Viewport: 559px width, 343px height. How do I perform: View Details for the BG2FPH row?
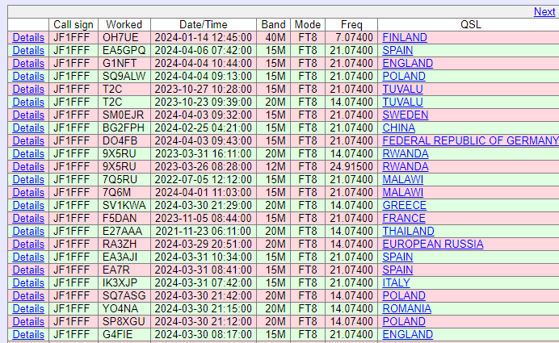(28, 128)
